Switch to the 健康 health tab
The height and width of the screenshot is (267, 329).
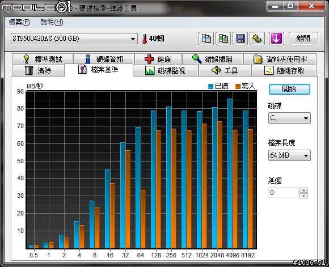(158, 60)
